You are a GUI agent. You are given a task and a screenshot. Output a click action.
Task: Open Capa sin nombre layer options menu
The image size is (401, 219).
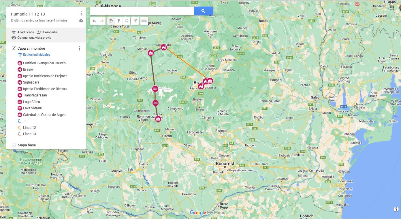[x=79, y=48]
